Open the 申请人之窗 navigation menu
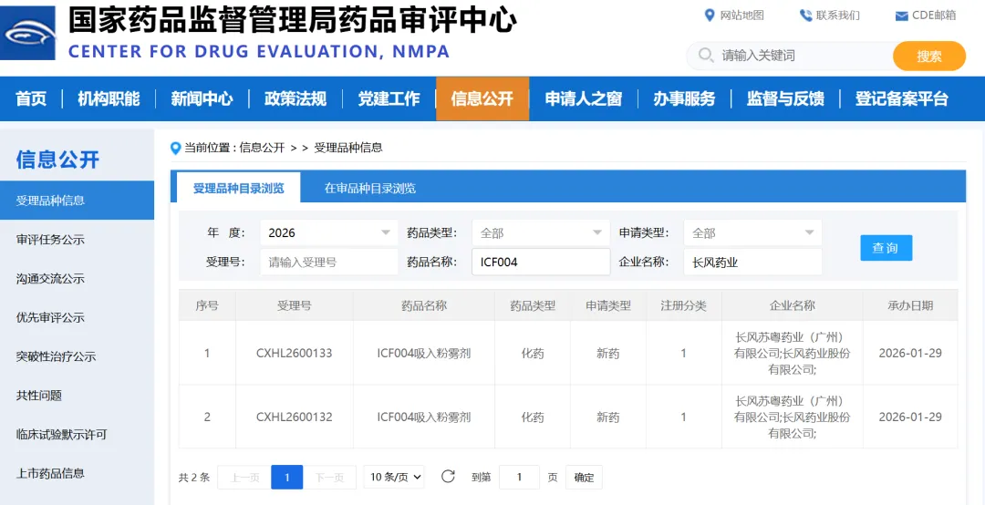 (583, 98)
